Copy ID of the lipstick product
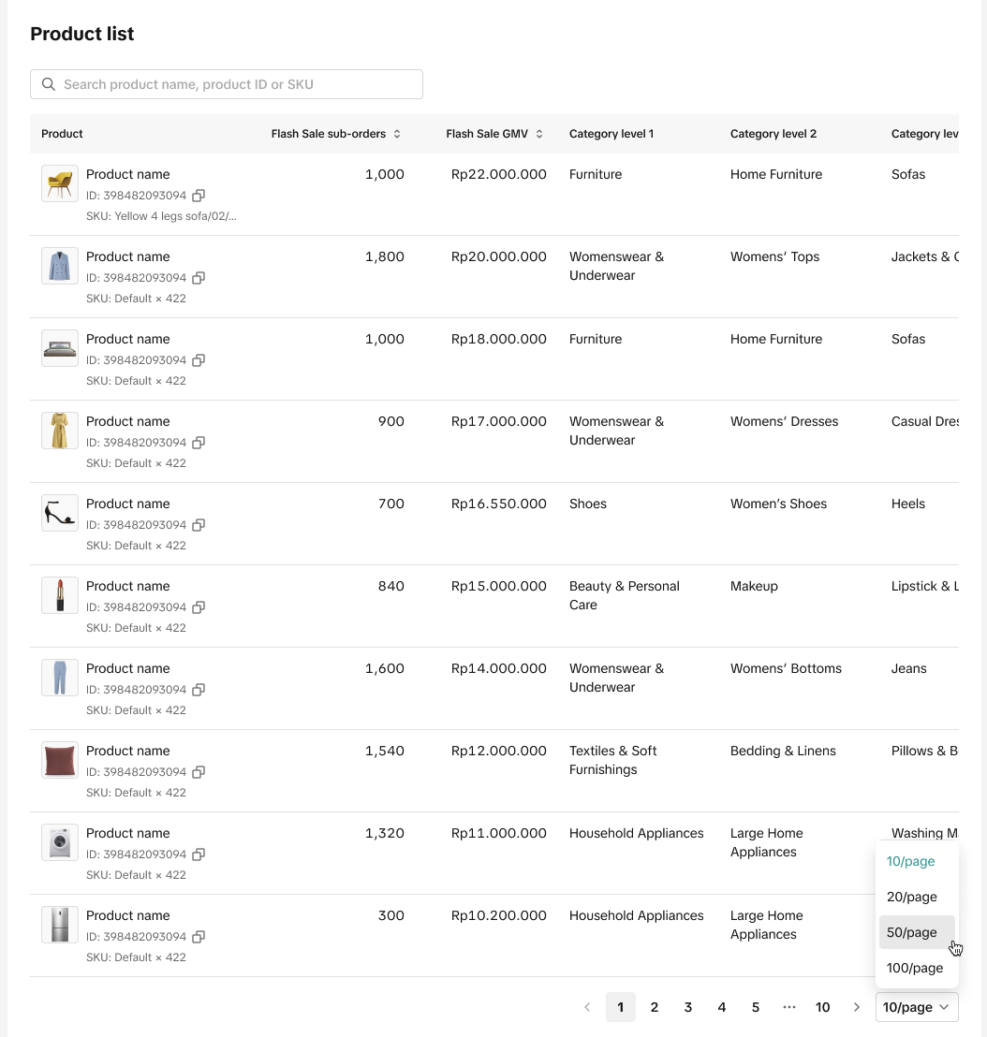 (x=199, y=607)
